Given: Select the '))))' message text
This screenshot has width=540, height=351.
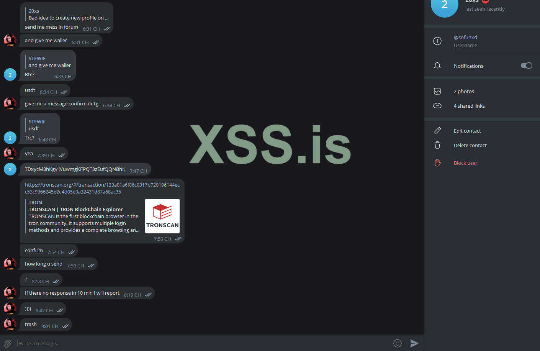Looking at the screenshot, I should [x=28, y=308].
